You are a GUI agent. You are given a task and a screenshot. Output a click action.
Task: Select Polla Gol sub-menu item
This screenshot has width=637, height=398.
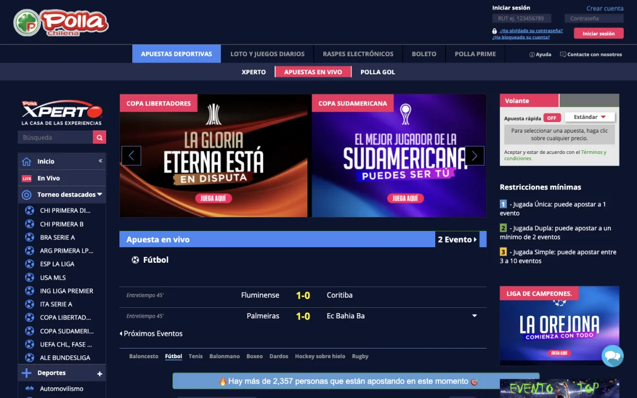coord(378,72)
